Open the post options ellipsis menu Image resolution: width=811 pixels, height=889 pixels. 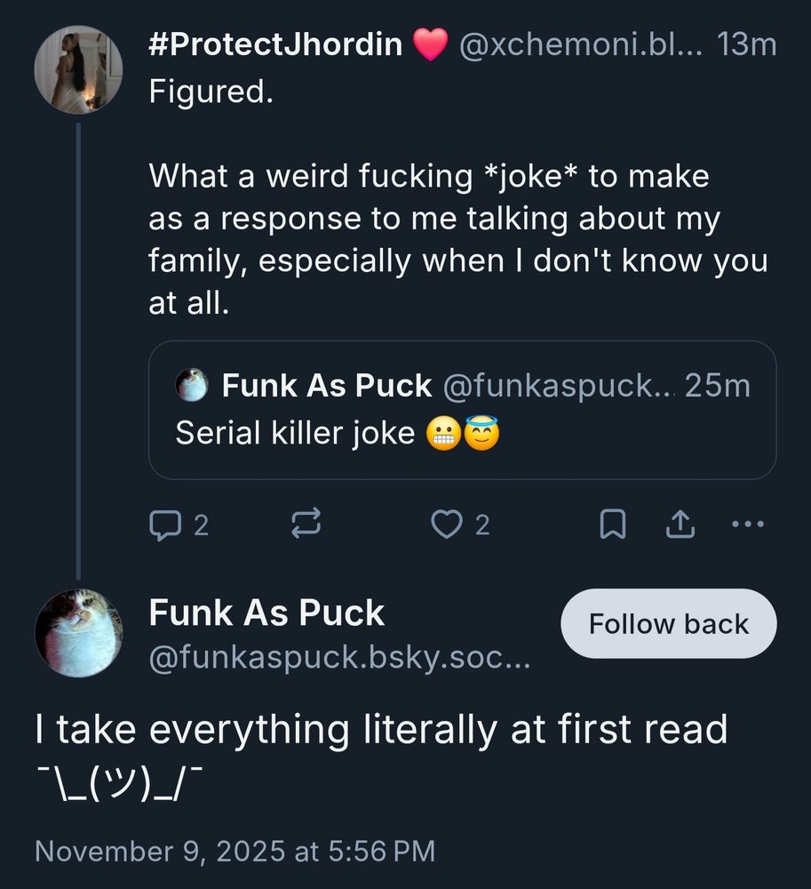click(747, 524)
